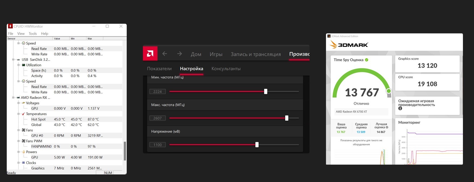This screenshot has width=474, height=182.
Task: Open the Игры section
Action: click(x=216, y=54)
